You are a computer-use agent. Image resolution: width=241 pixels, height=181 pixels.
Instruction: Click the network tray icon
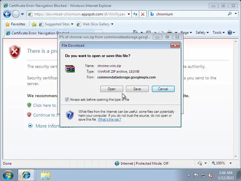pyautogui.click(x=203, y=175)
